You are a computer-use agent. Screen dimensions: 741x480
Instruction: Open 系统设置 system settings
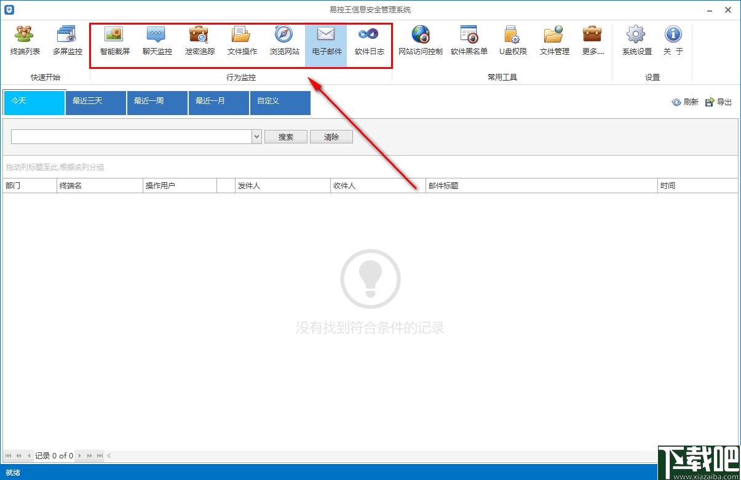[637, 41]
